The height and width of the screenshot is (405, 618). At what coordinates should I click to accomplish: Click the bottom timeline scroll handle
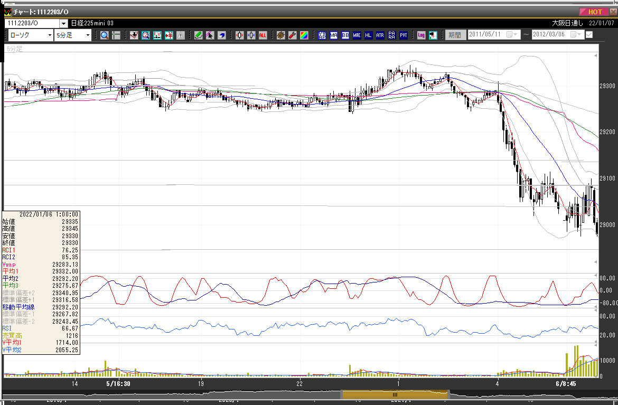(395, 394)
